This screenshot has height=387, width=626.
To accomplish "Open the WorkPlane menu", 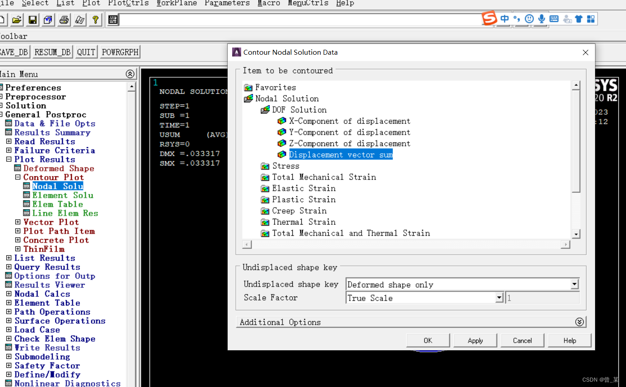I will (x=176, y=3).
